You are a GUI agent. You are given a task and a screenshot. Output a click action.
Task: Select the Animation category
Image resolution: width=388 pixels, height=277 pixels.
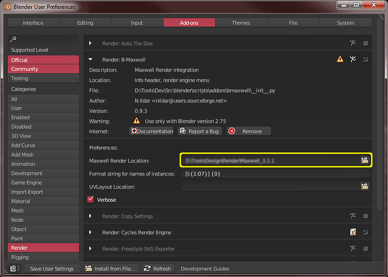point(43,164)
